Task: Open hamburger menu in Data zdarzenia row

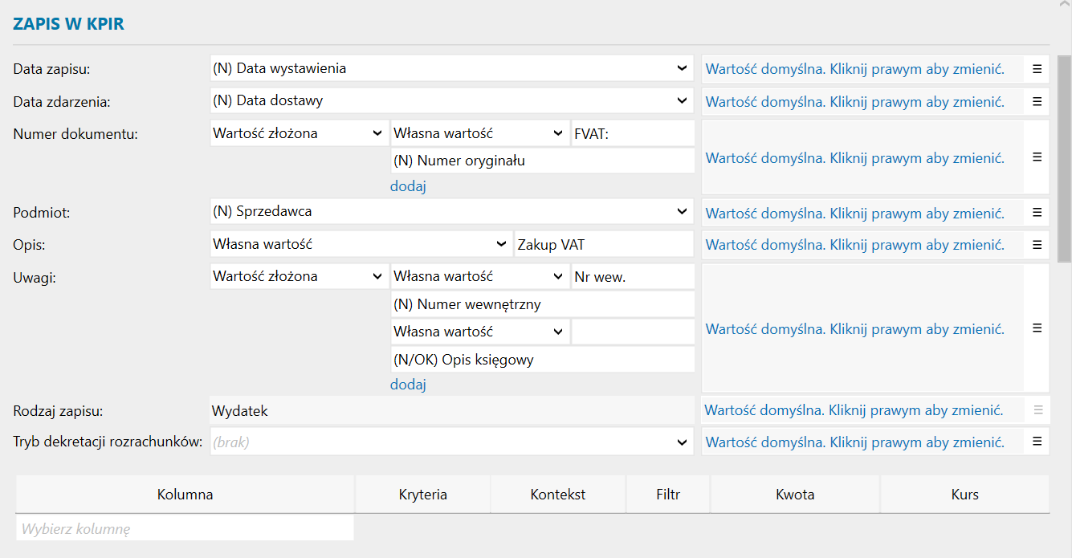Action: [1037, 102]
